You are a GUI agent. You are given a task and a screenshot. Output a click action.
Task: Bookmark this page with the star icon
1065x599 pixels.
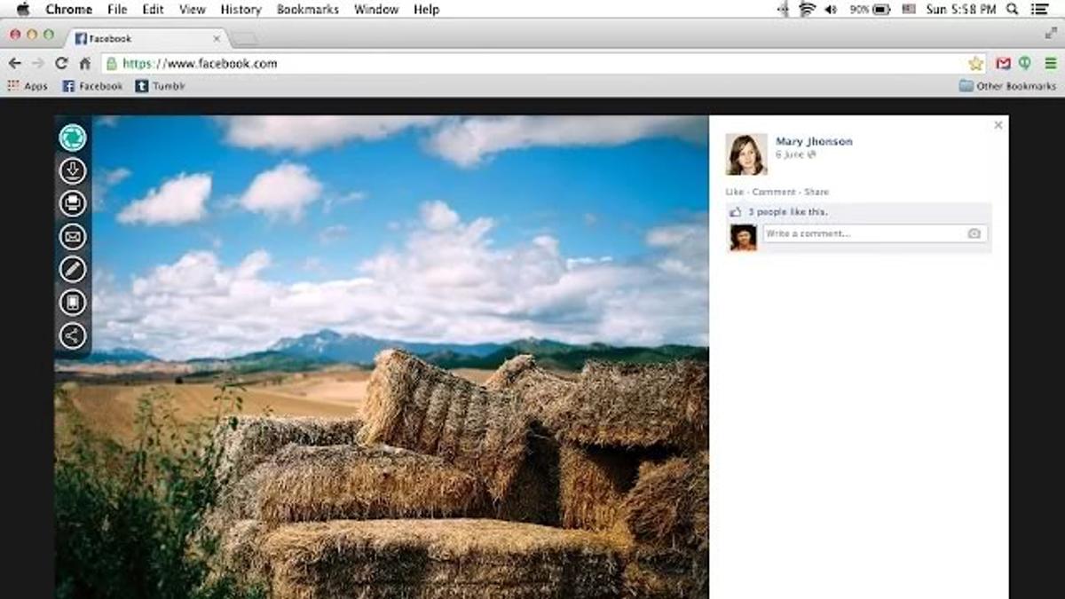click(x=976, y=63)
